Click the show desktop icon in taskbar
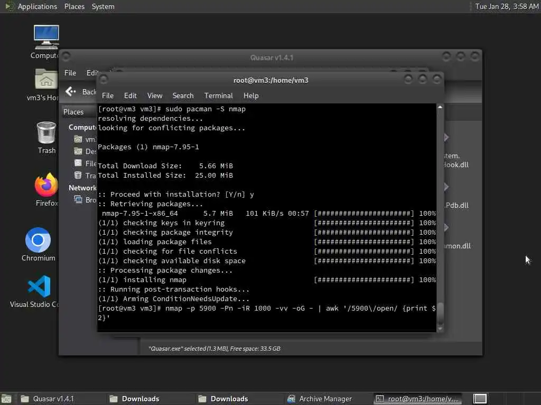 (6, 399)
